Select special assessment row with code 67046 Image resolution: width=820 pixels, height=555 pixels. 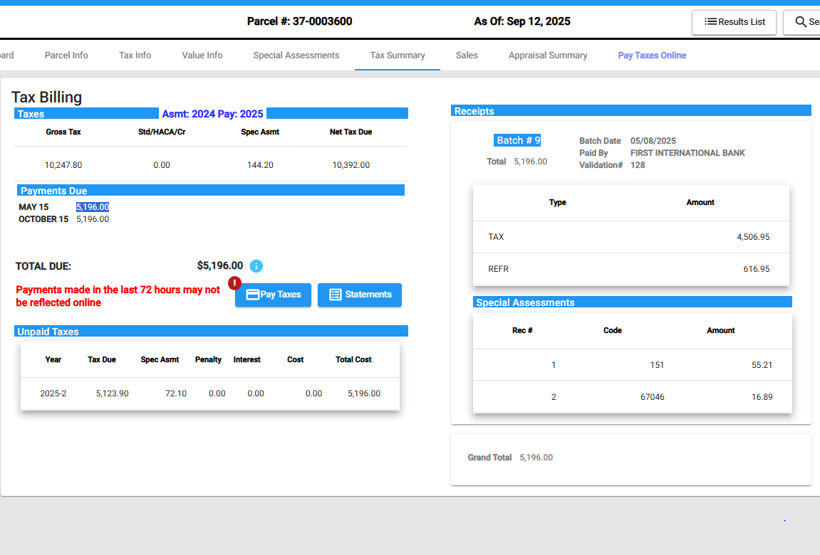tap(632, 397)
